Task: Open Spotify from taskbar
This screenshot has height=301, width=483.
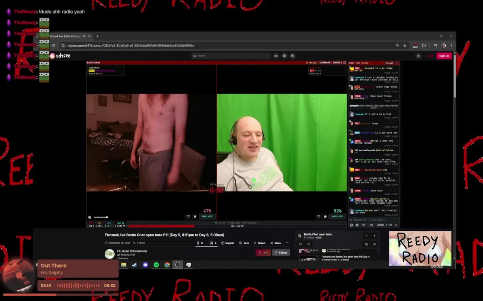Action: click(x=156, y=265)
